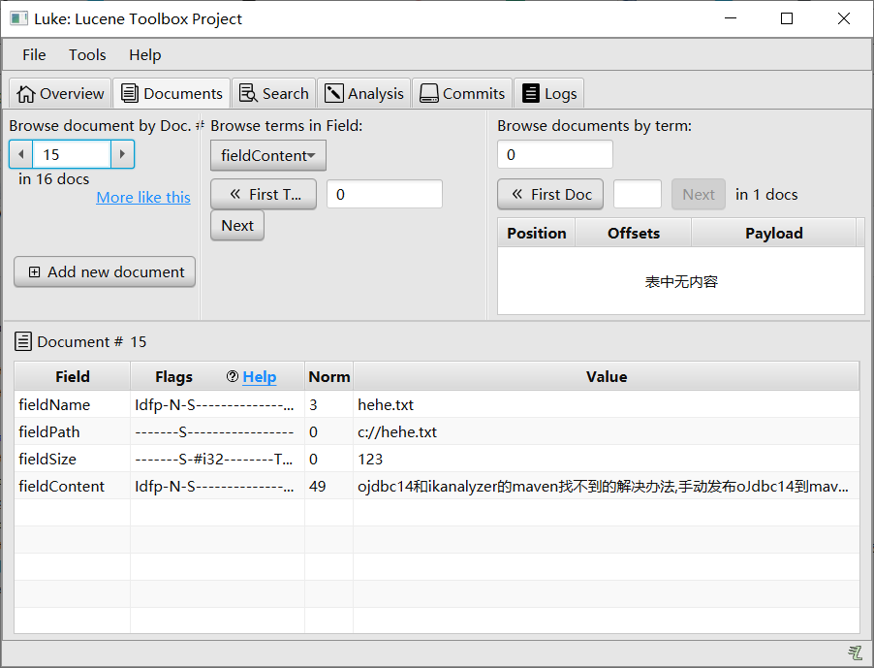Click the Field column header

point(73,377)
